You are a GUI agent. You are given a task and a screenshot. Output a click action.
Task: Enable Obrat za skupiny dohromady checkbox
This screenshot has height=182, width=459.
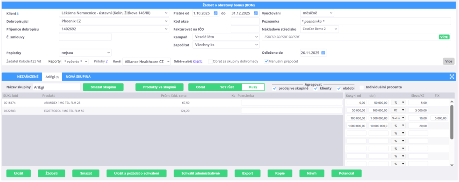pyautogui.click(x=210, y=61)
